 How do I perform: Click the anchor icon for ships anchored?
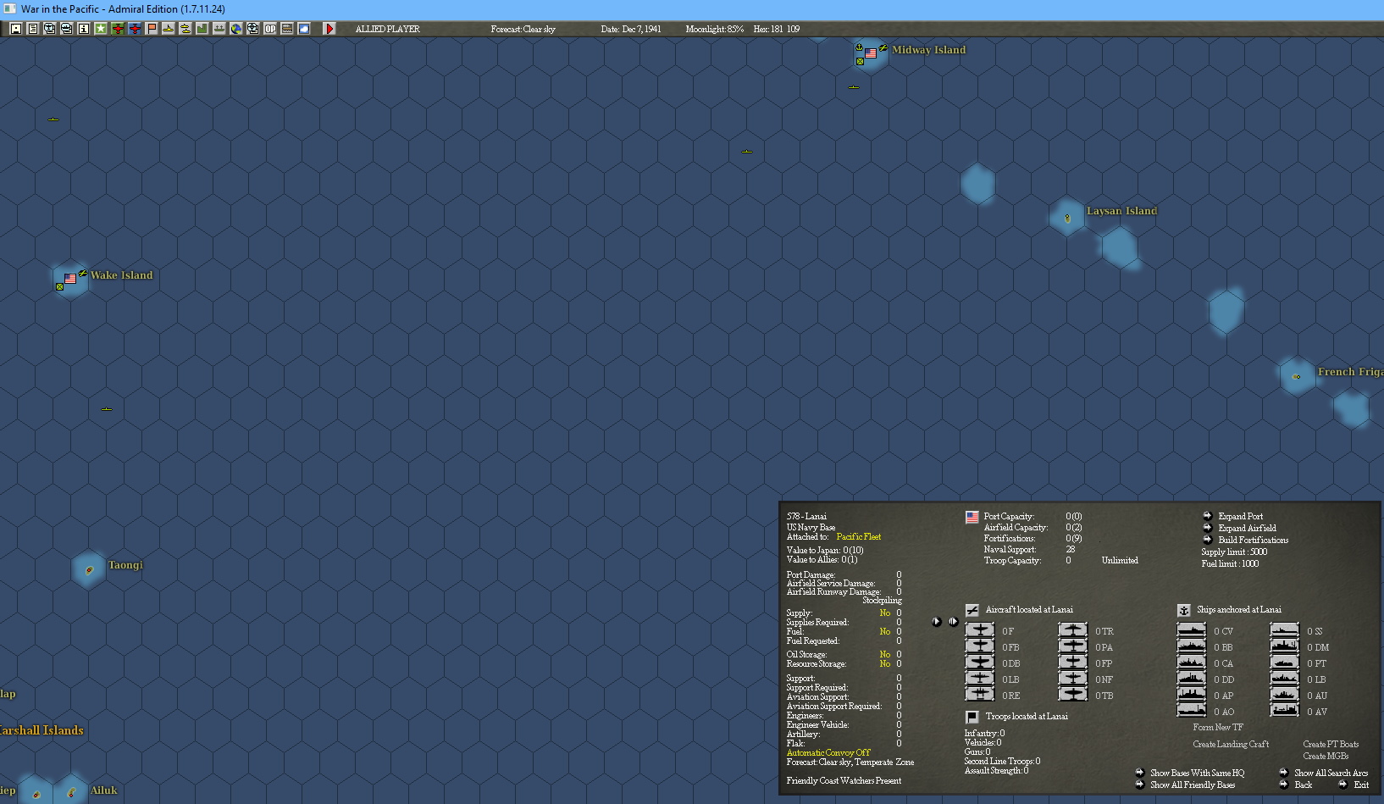coord(1184,610)
